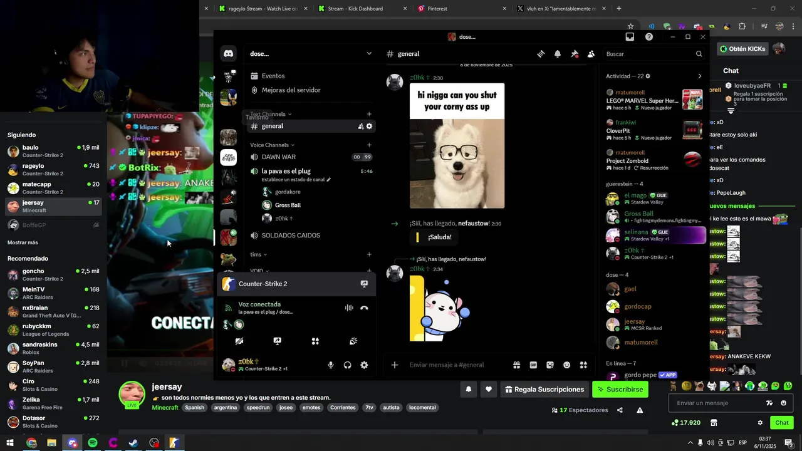Switch to rageylo Stream browser tab
The width and height of the screenshot is (802, 451).
[x=263, y=9]
